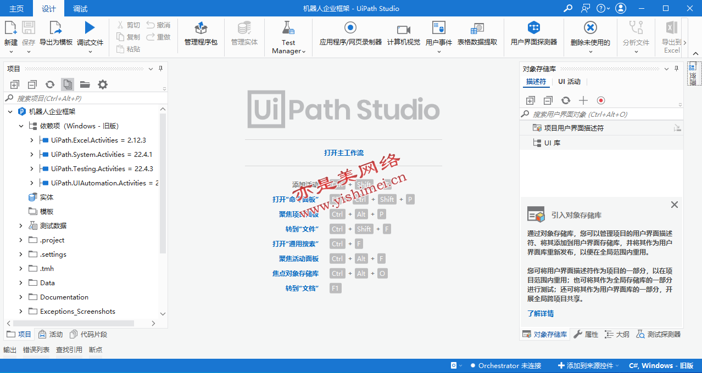Expand all in Project panel toolbar

(x=15, y=84)
